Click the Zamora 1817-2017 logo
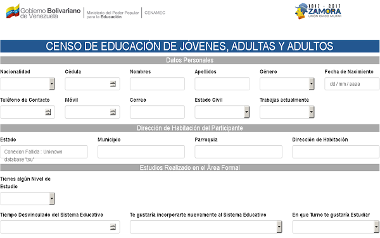The width and height of the screenshot is (380, 238). (318, 11)
